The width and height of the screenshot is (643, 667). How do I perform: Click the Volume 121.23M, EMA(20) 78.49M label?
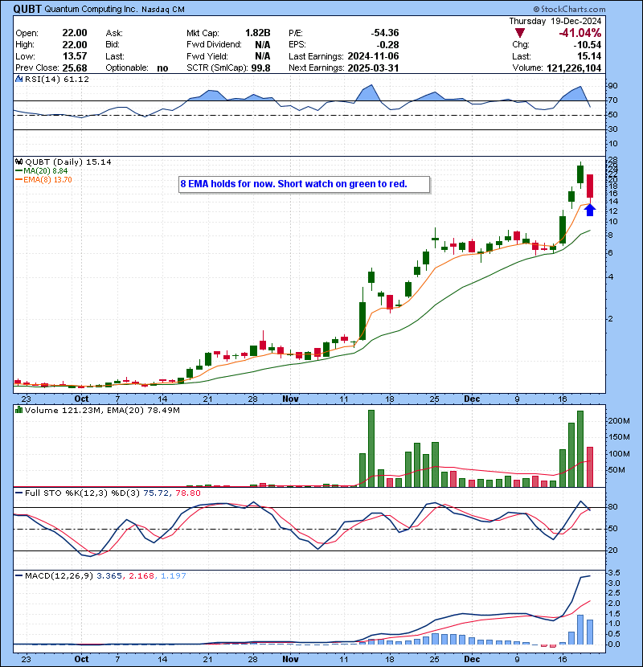tap(102, 411)
